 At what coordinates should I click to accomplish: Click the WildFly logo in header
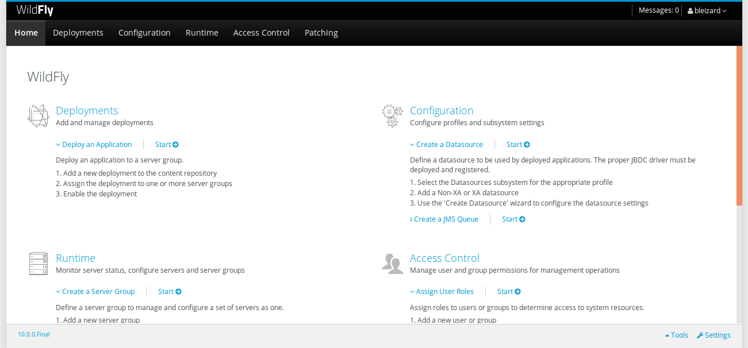(35, 10)
